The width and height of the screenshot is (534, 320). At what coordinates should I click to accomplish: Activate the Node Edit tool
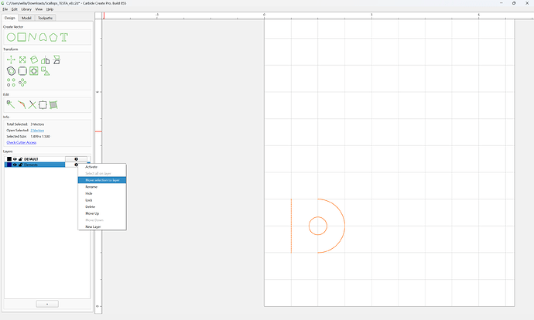[11, 105]
